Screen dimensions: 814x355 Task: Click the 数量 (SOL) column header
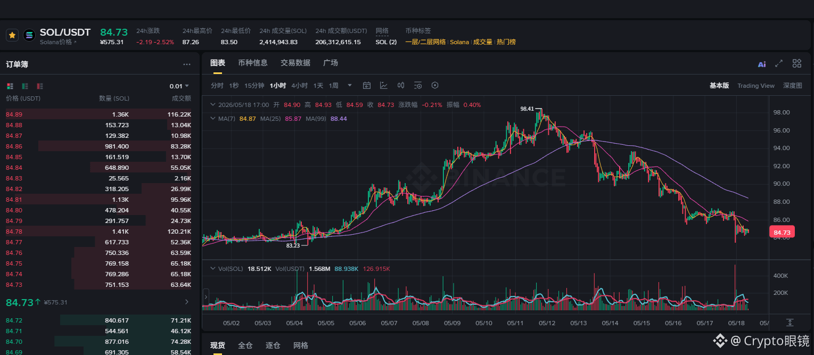coord(114,98)
